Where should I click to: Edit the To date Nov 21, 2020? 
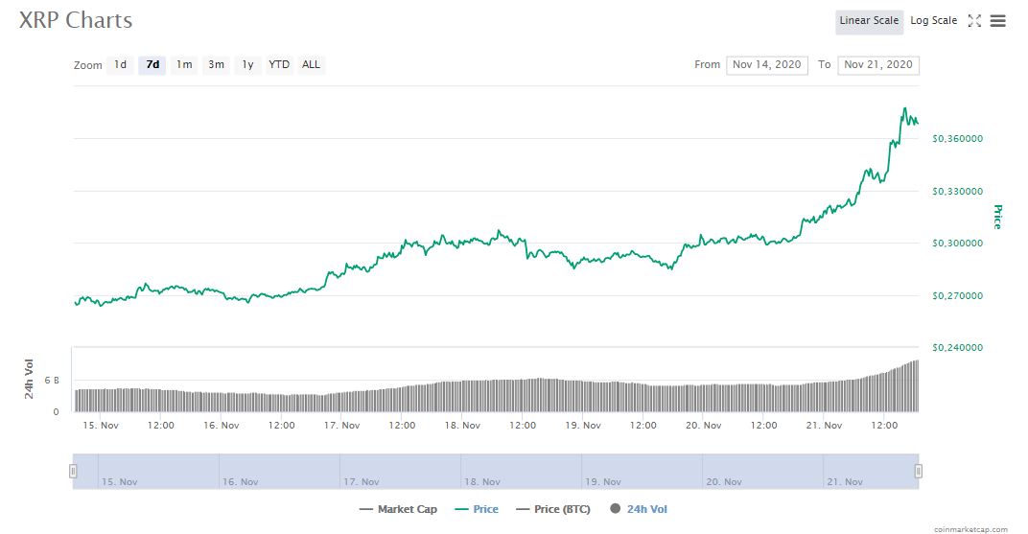877,65
